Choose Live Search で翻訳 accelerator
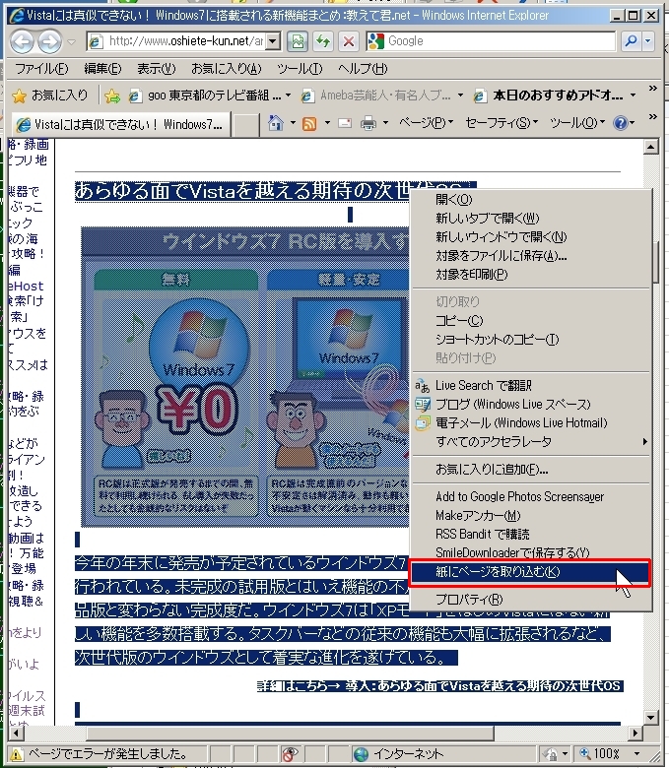 pos(531,386)
